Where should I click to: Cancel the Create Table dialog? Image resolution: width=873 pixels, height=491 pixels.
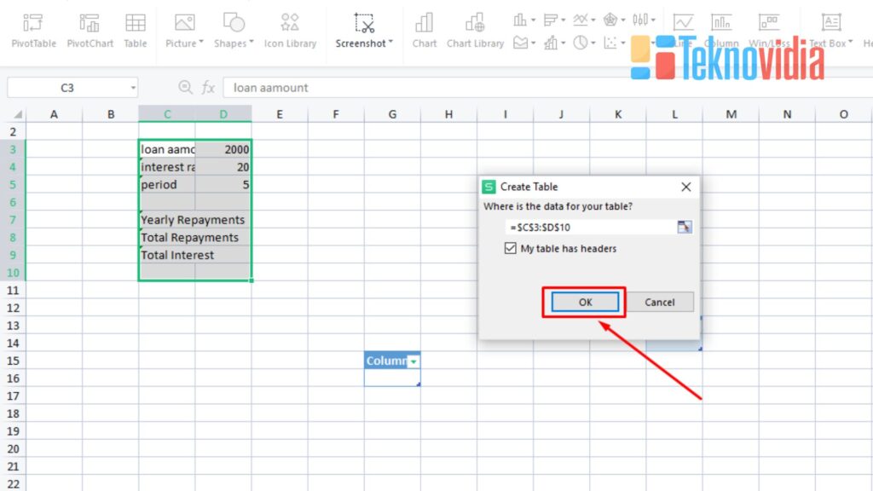click(661, 302)
